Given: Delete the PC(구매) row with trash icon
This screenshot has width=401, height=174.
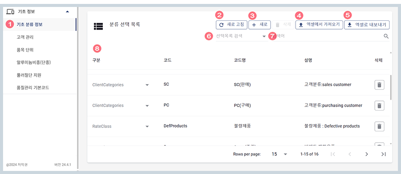Looking at the screenshot, I should 379,106.
